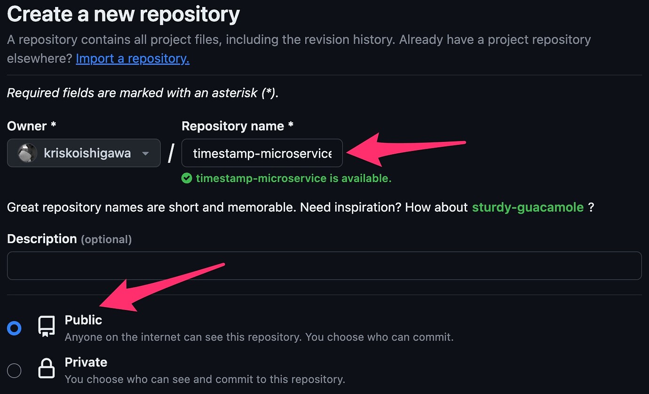Click the green checkmark availability icon
This screenshot has width=649, height=394.
(x=187, y=179)
